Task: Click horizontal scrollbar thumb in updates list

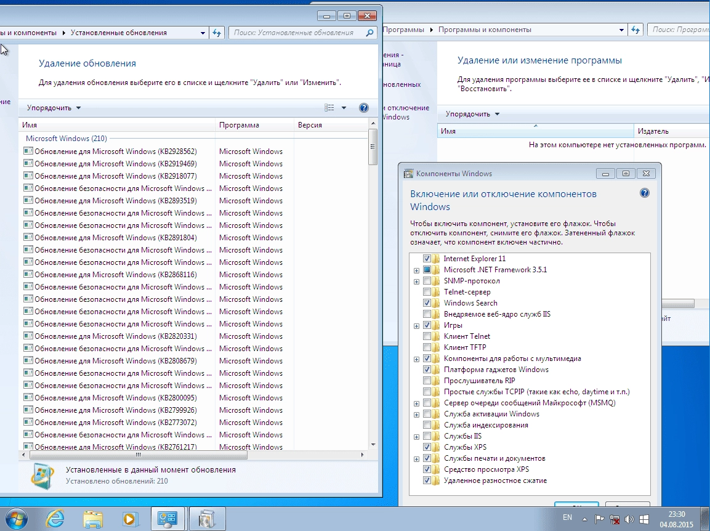Action: [139, 455]
